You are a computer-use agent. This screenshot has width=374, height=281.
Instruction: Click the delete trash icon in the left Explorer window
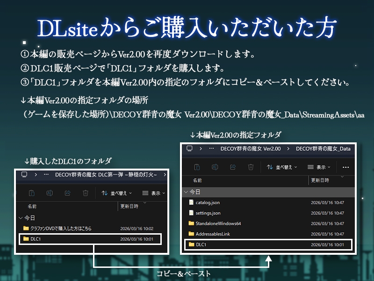click(x=86, y=192)
